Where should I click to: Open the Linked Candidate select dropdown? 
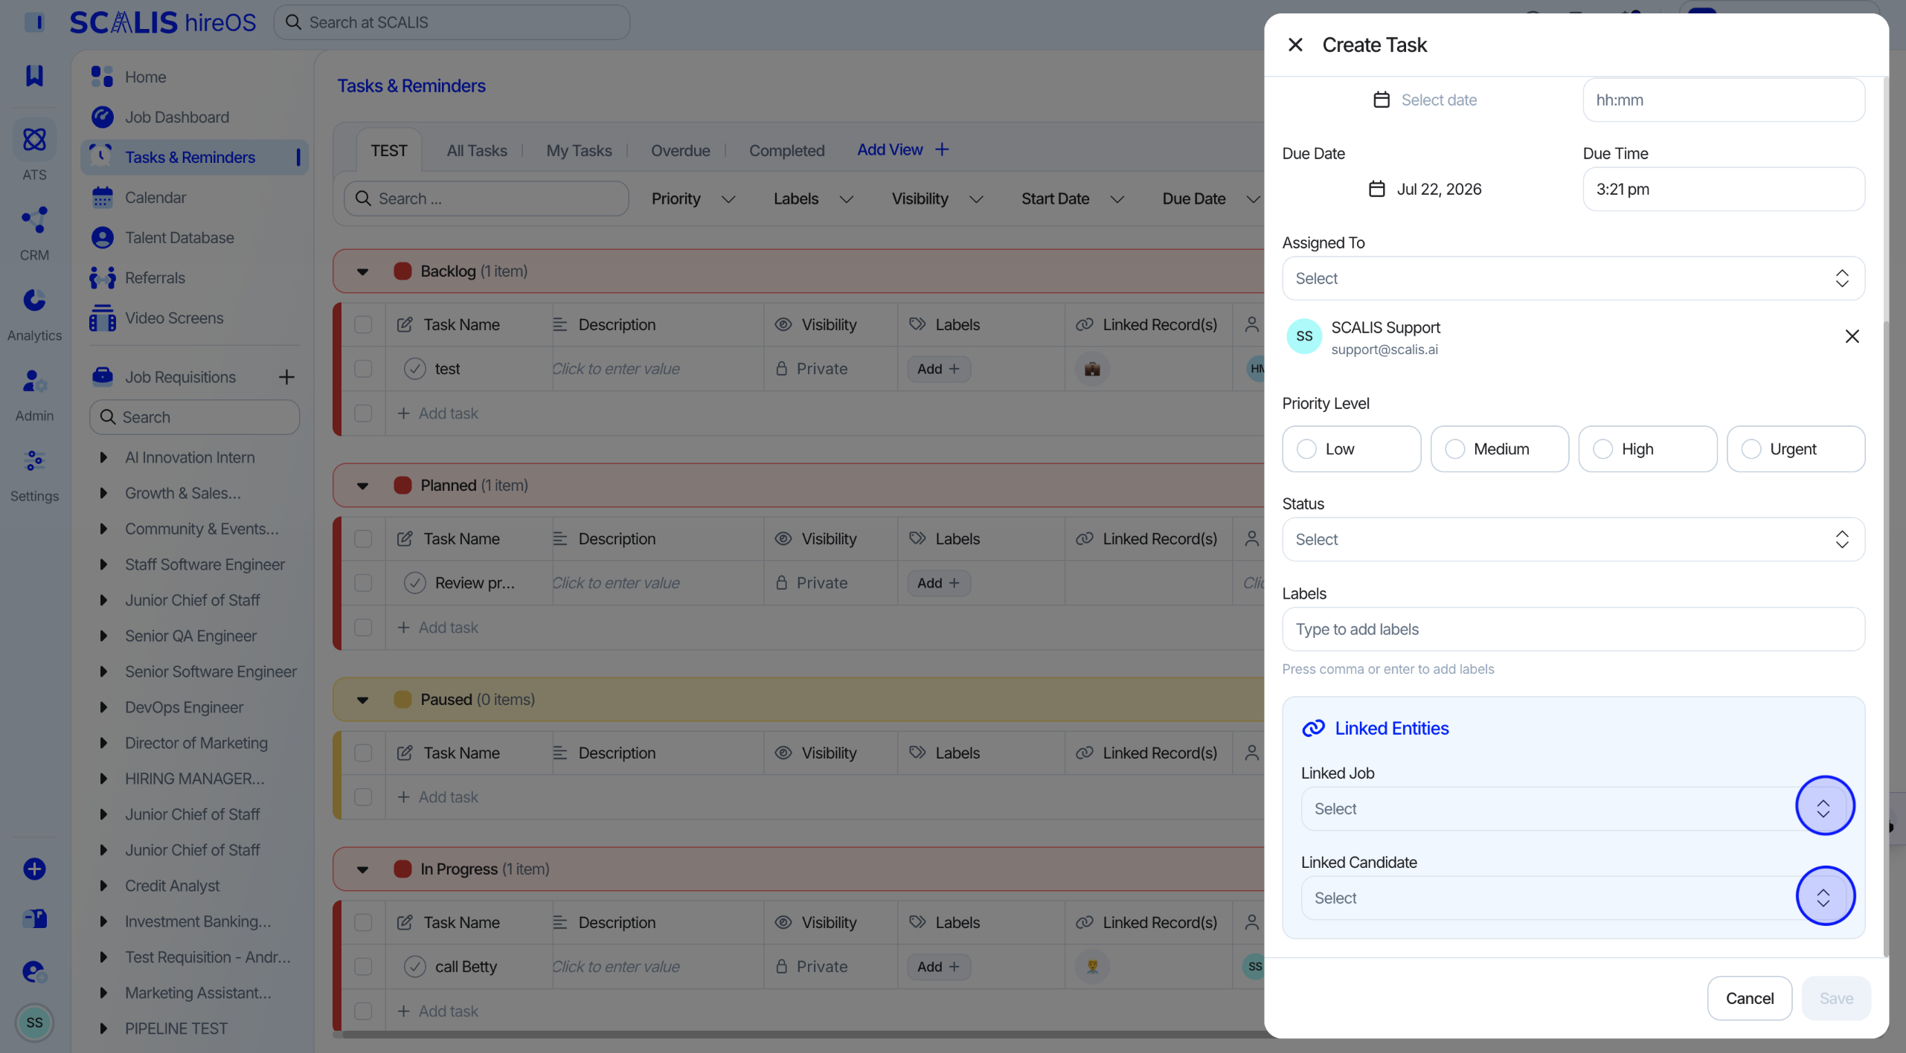pyautogui.click(x=1573, y=898)
